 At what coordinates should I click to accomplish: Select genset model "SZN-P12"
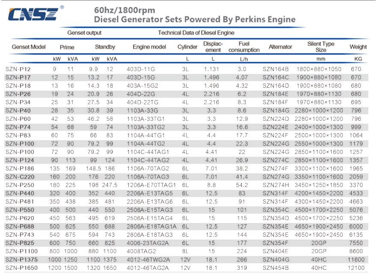(18, 69)
